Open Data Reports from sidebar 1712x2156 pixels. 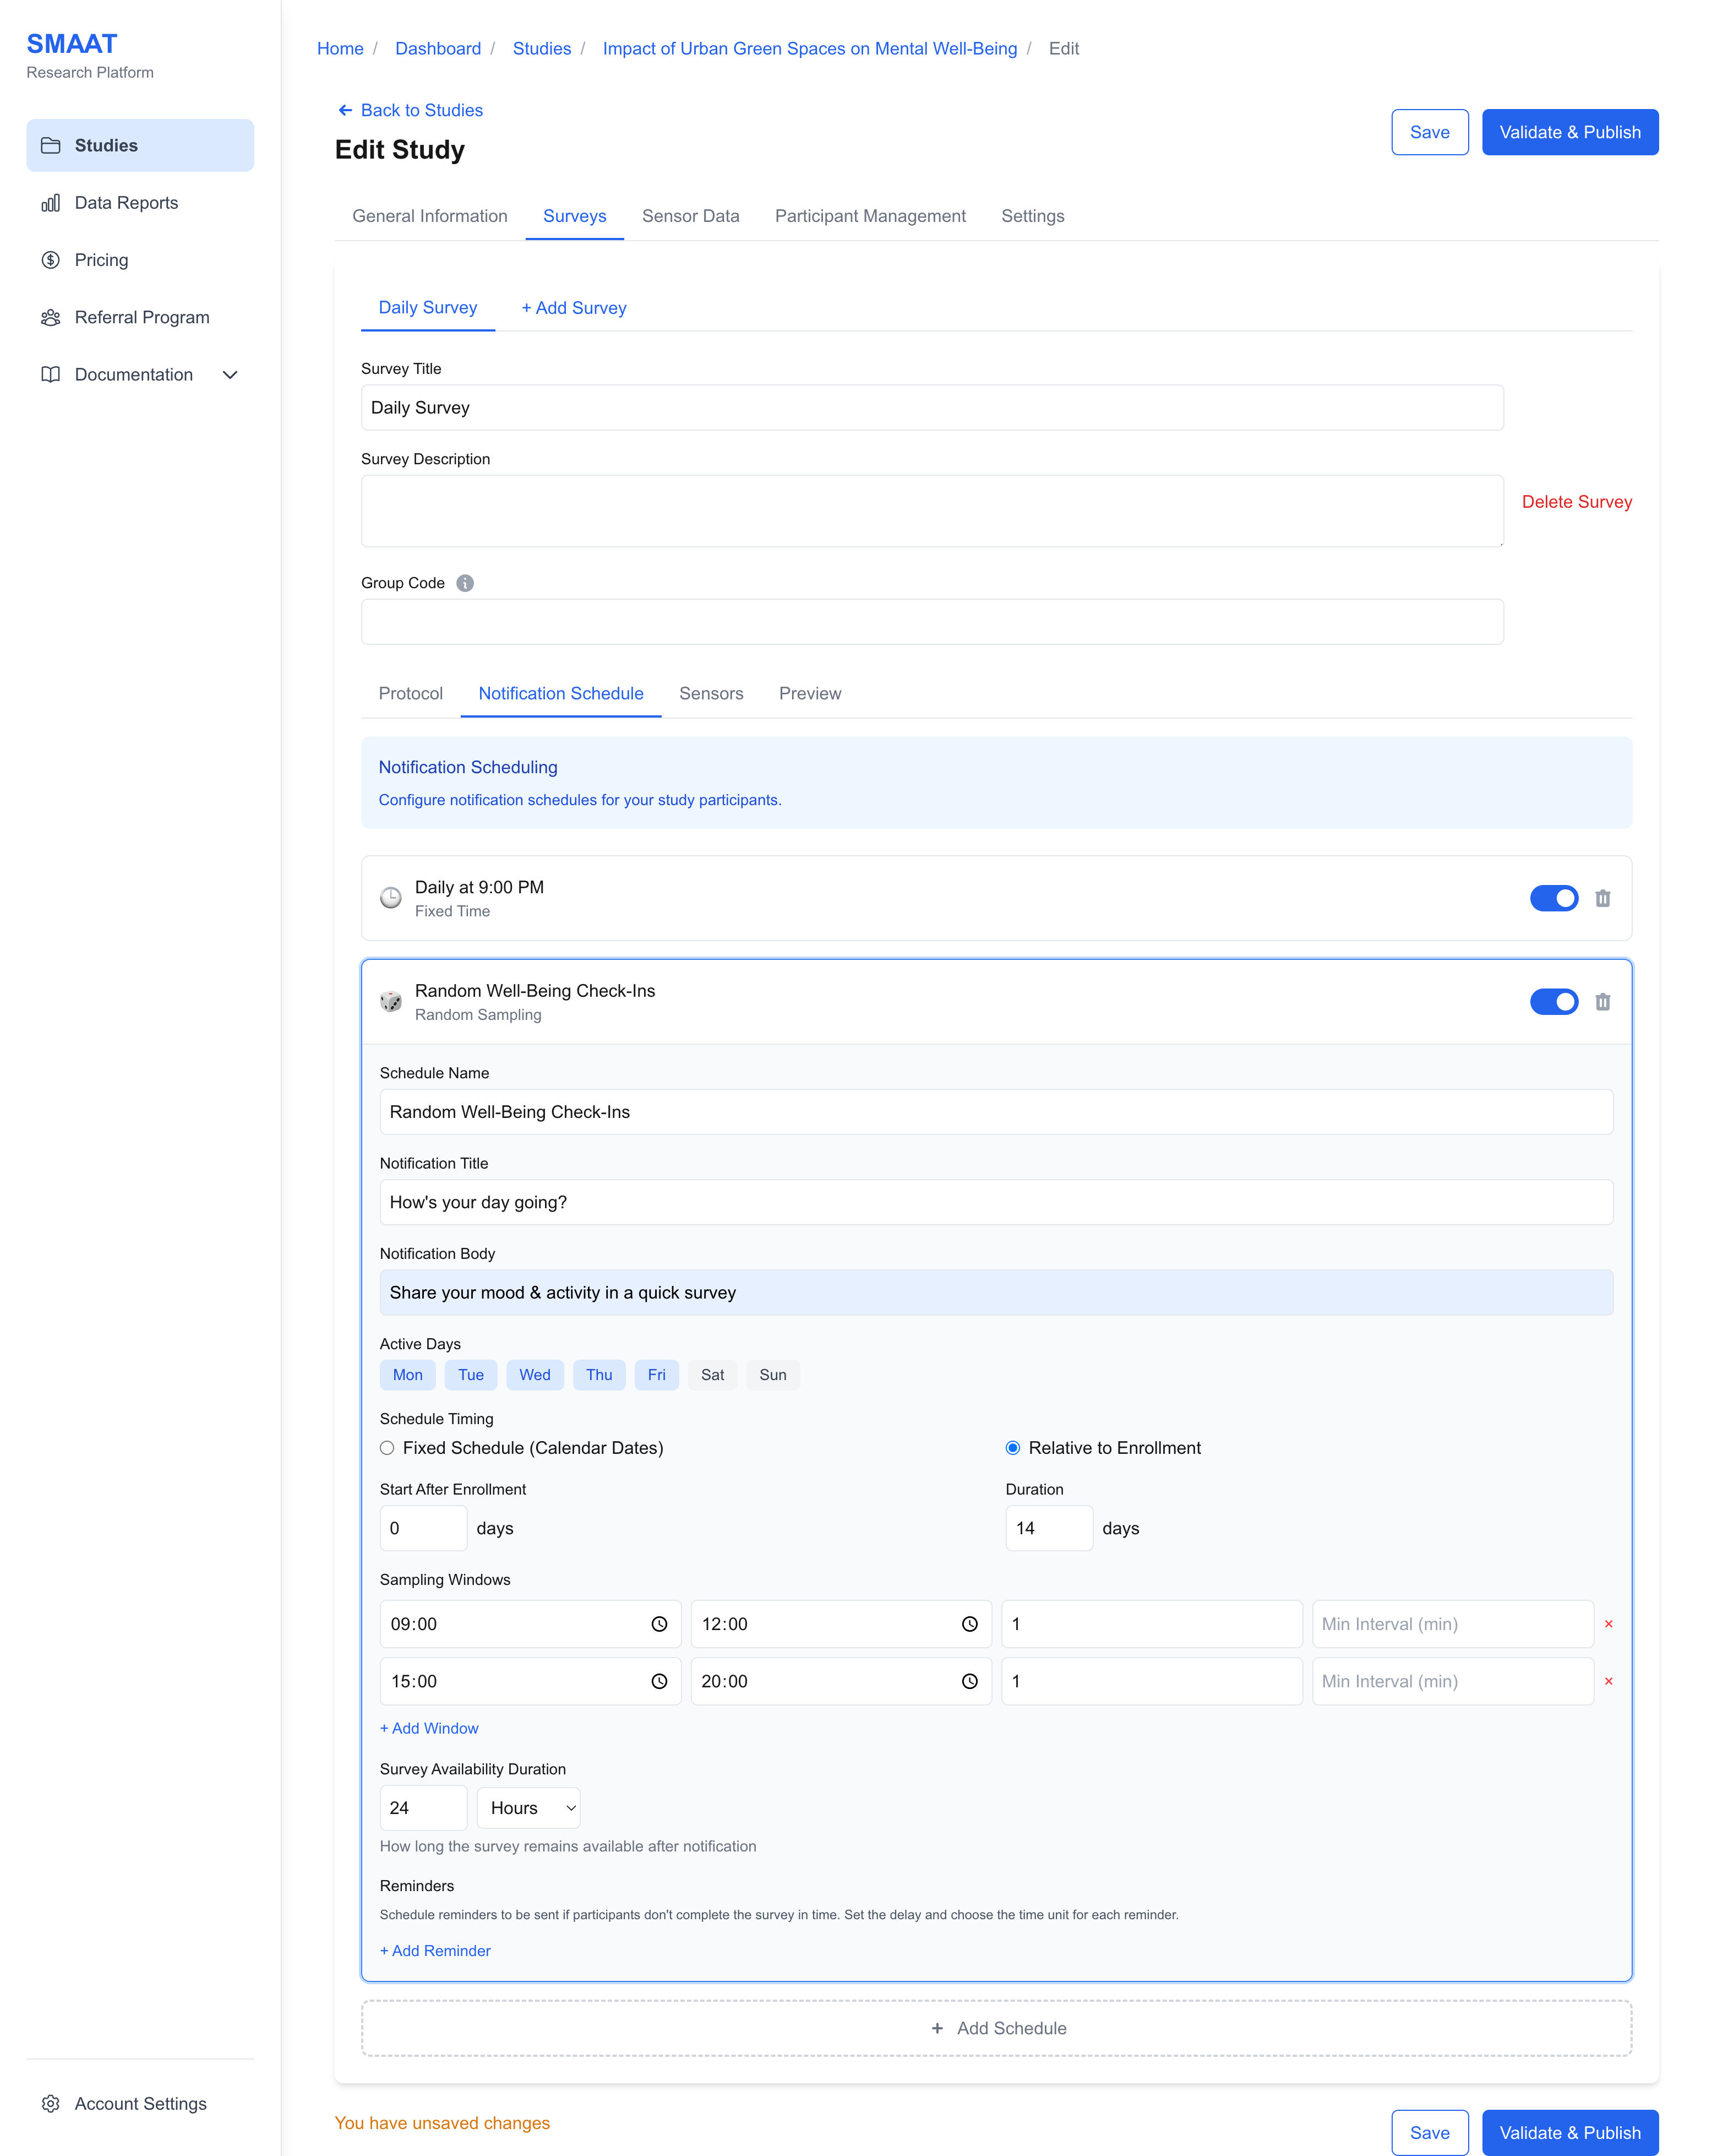pos(126,203)
